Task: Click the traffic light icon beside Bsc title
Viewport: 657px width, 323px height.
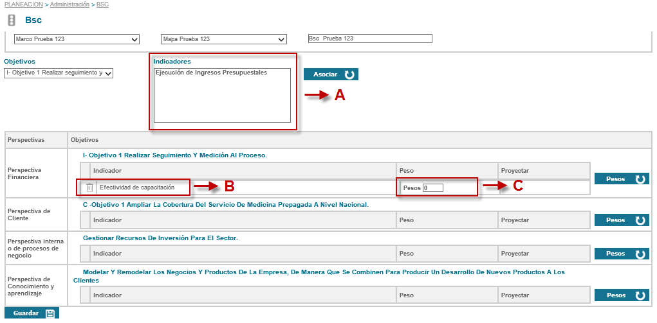Action: tap(12, 20)
